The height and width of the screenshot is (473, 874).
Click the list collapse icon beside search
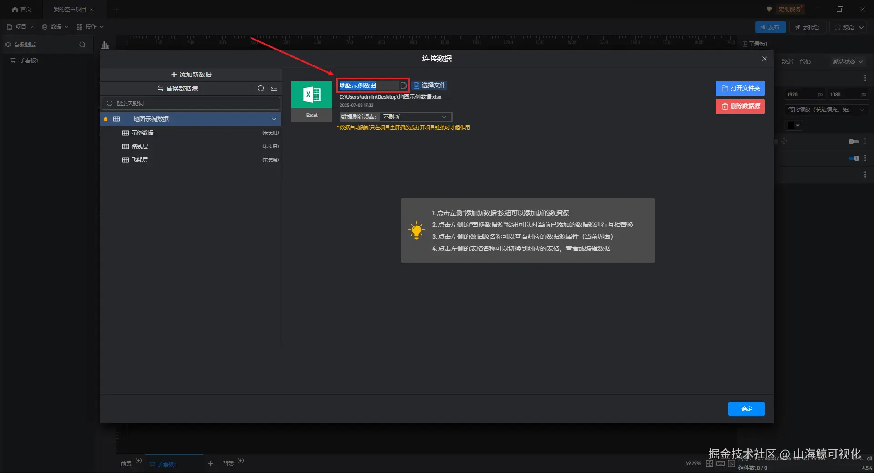[x=274, y=88]
